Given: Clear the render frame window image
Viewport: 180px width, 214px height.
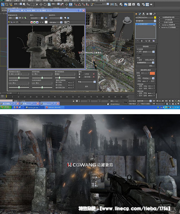Looking at the screenshot, I should pyautogui.click(x=20, y=22).
